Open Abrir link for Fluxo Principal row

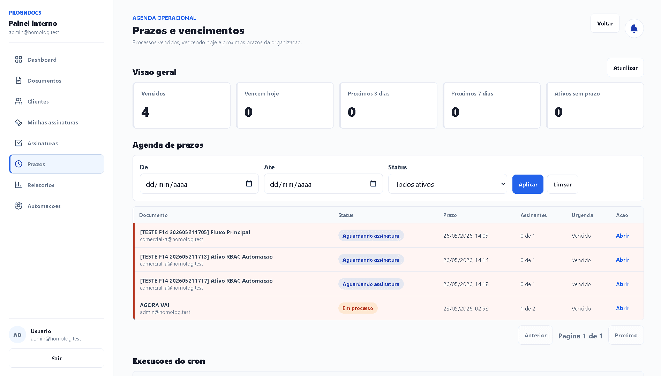coord(622,236)
